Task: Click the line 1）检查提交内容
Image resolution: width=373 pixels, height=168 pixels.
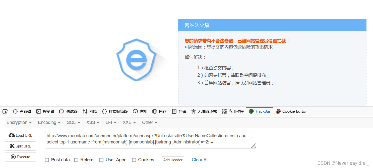Action: point(216,68)
